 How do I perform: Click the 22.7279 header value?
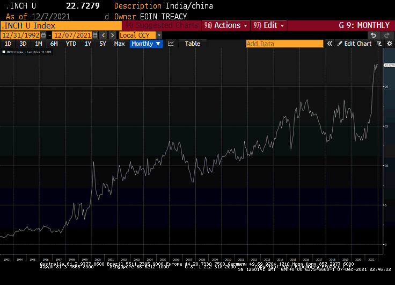point(83,6)
